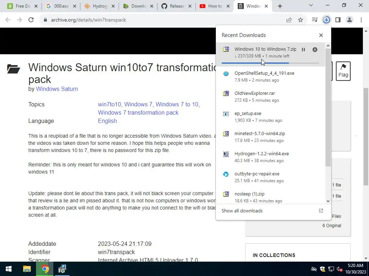The width and height of the screenshot is (369, 276).
Task: Open the Windows Saturn author link
Action: [x=57, y=89]
